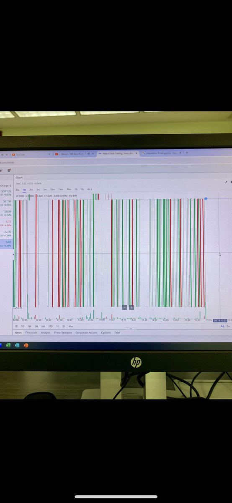Collapse the chart panel via bottom handle arrow

(130, 329)
